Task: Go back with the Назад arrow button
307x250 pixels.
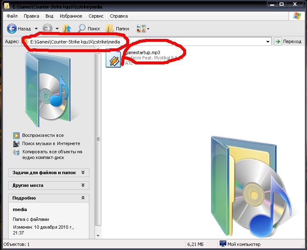Action: [19, 29]
